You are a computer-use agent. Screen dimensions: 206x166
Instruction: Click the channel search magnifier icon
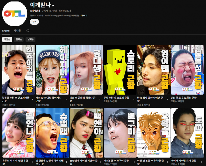click(28, 31)
